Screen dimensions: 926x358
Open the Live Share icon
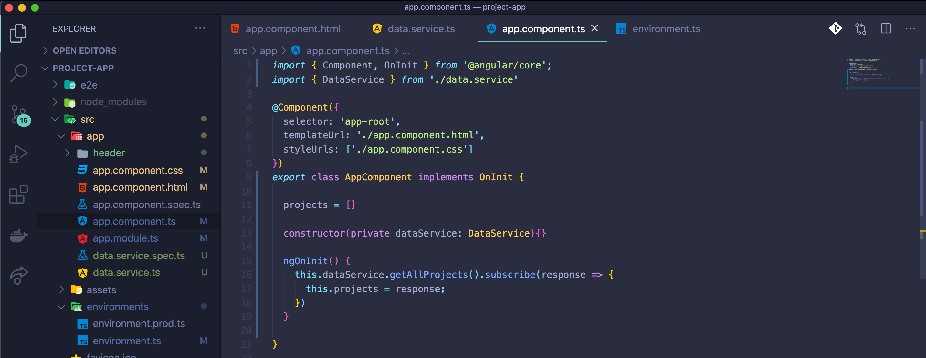18,275
